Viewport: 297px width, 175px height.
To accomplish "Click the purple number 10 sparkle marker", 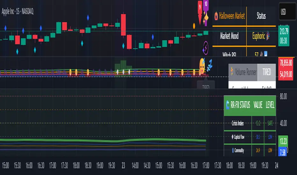I will (x=206, y=13).
